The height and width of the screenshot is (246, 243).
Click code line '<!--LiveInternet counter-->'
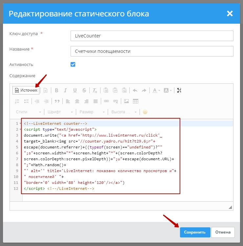pos(55,123)
